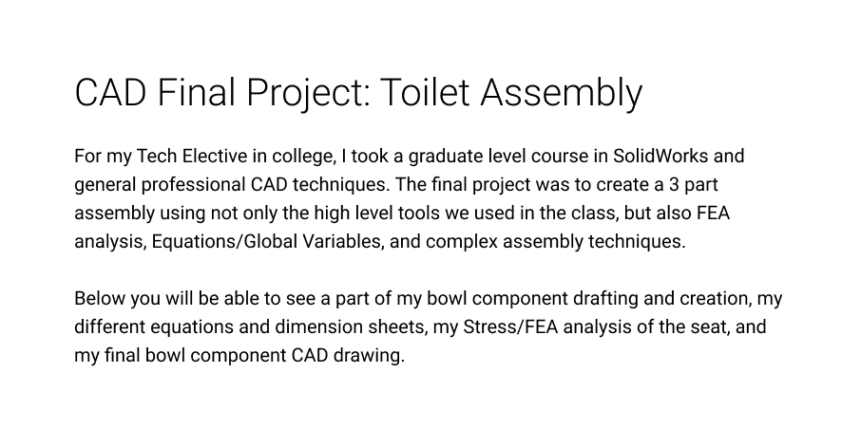Click the word 'complex' in the first paragraph
Image resolution: width=861 pixels, height=447 pixels.
click(453, 241)
